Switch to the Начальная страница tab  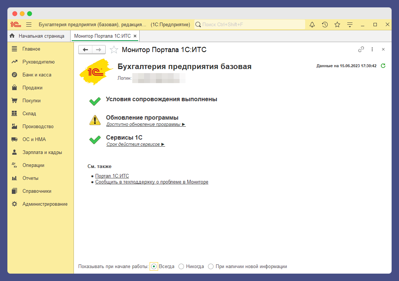click(39, 36)
